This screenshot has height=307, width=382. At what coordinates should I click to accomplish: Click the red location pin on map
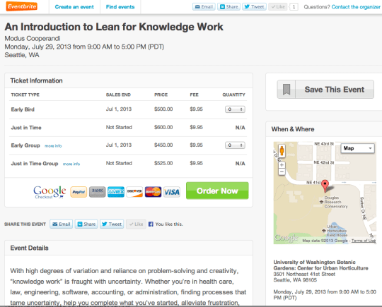coord(325,186)
